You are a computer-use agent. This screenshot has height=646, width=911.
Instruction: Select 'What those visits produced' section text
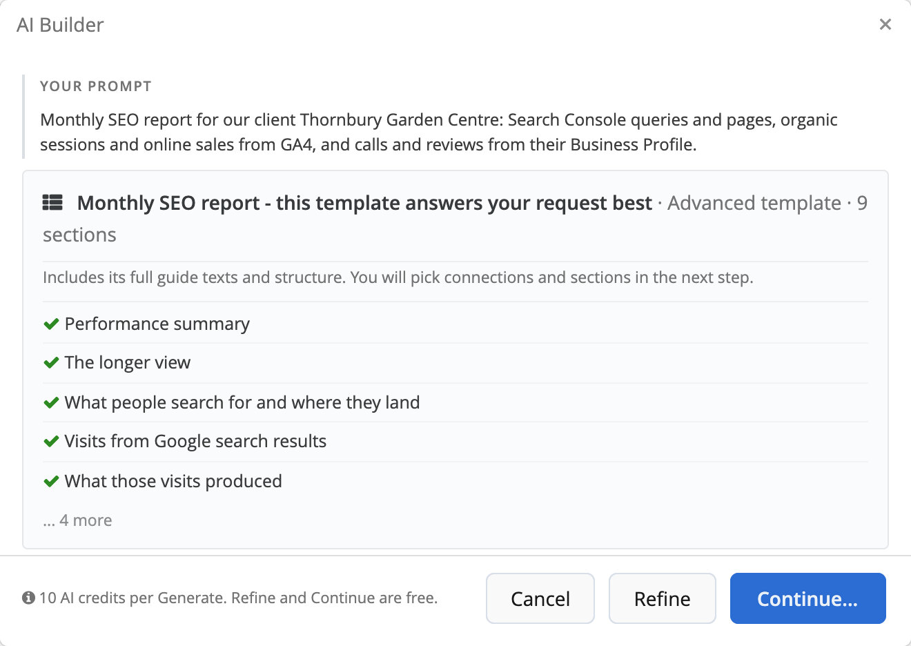173,481
